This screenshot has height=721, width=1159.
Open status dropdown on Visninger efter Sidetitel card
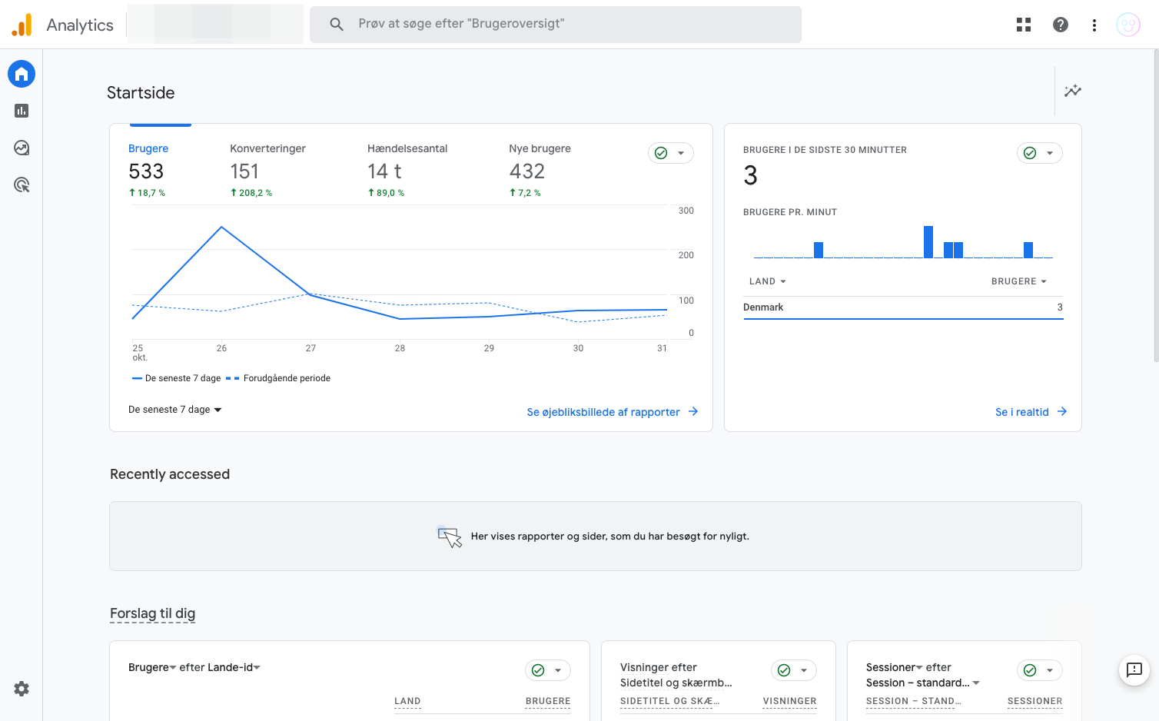[794, 670]
